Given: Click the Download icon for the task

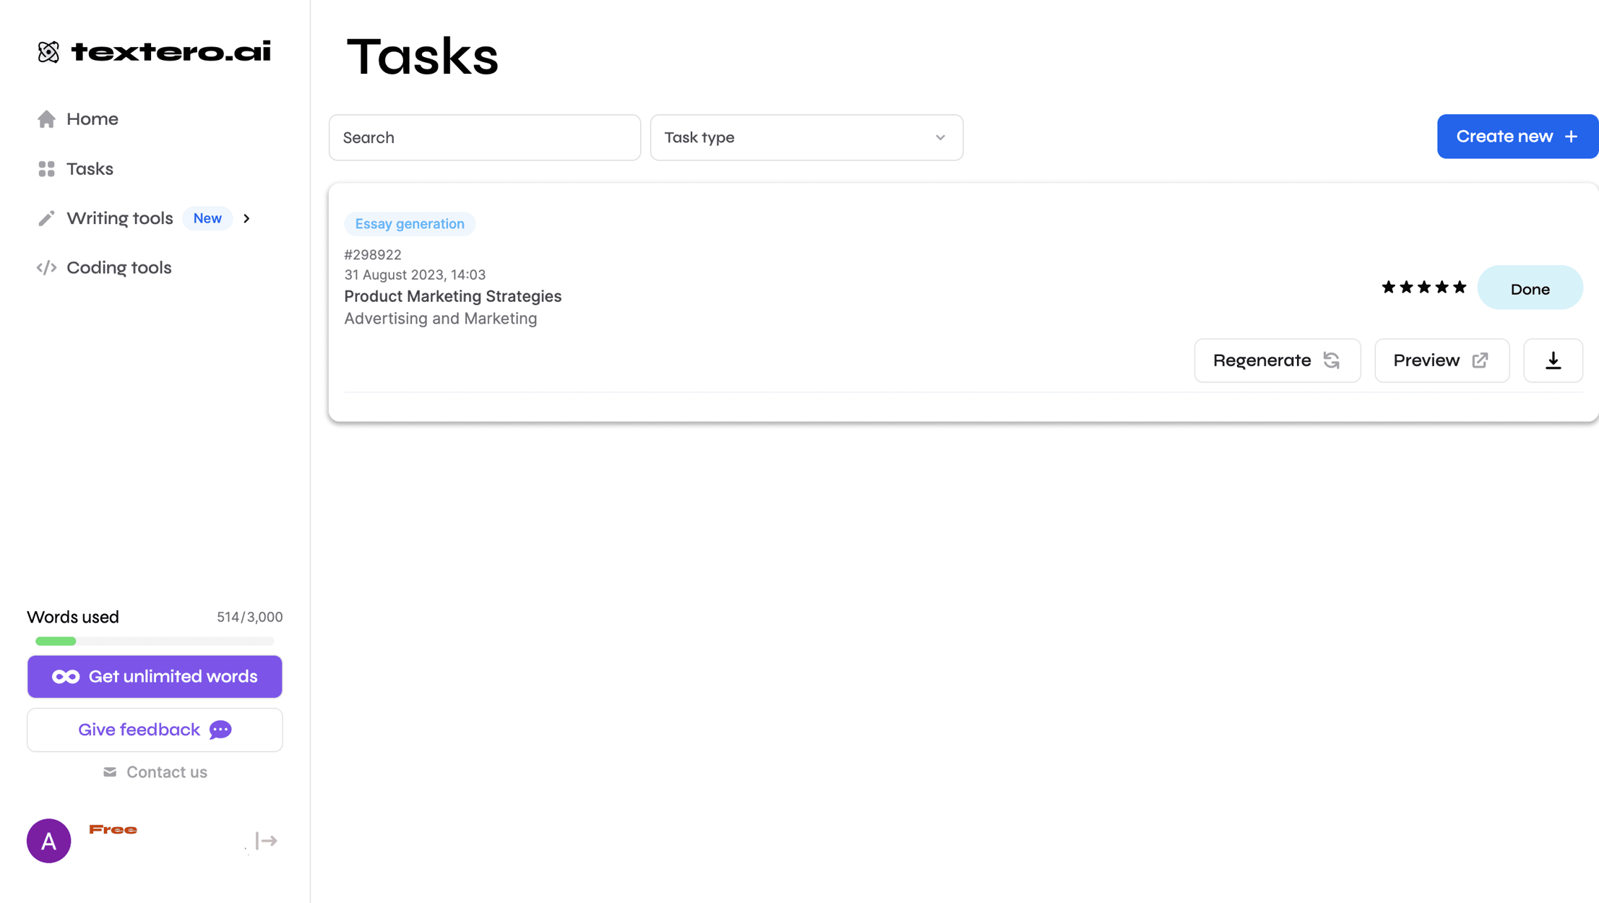Looking at the screenshot, I should pyautogui.click(x=1553, y=360).
